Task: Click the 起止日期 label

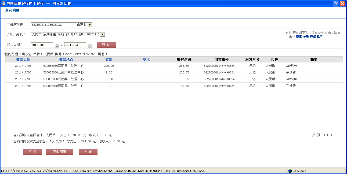Action: 14,45
